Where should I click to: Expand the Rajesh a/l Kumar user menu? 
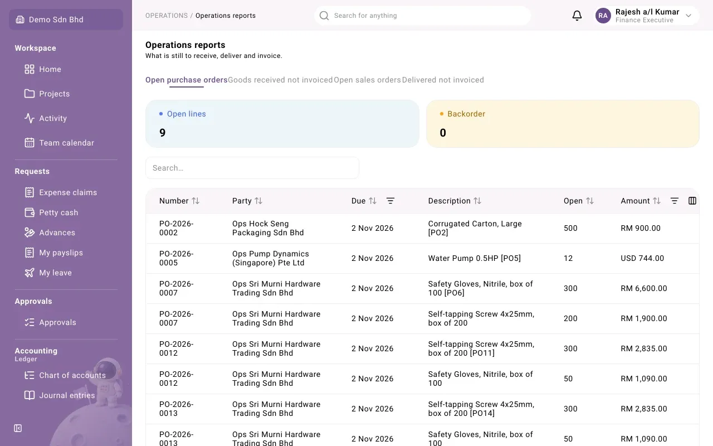click(x=647, y=16)
